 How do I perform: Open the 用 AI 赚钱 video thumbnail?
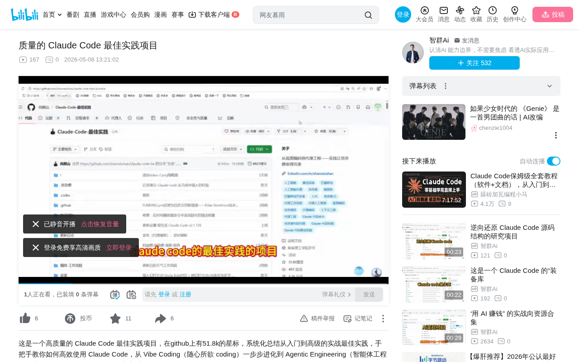pyautogui.click(x=434, y=327)
